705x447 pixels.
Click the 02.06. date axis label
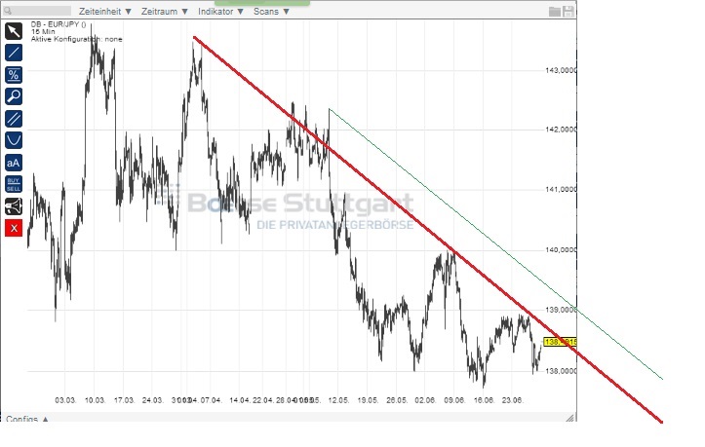click(425, 400)
